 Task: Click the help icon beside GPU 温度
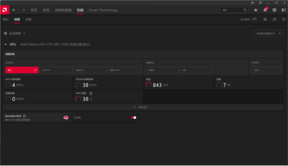point(91,93)
